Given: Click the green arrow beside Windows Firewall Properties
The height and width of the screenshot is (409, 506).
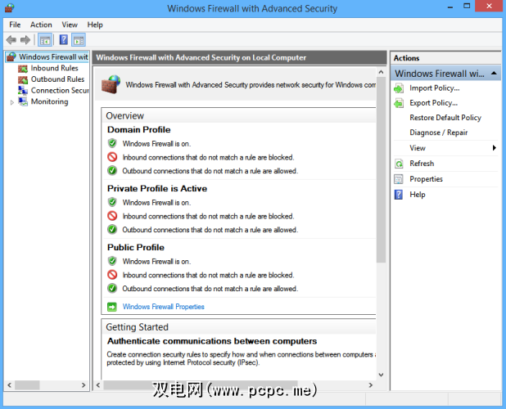Looking at the screenshot, I should (112, 307).
